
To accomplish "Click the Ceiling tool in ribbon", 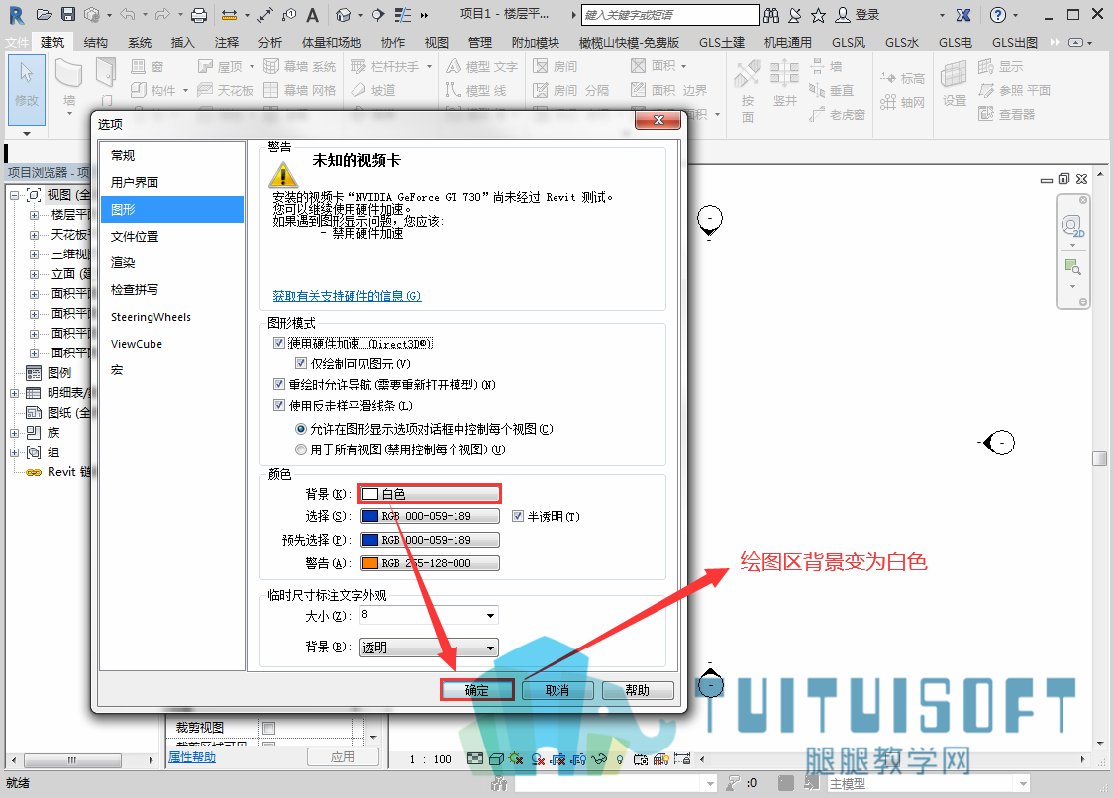I will coord(225,90).
